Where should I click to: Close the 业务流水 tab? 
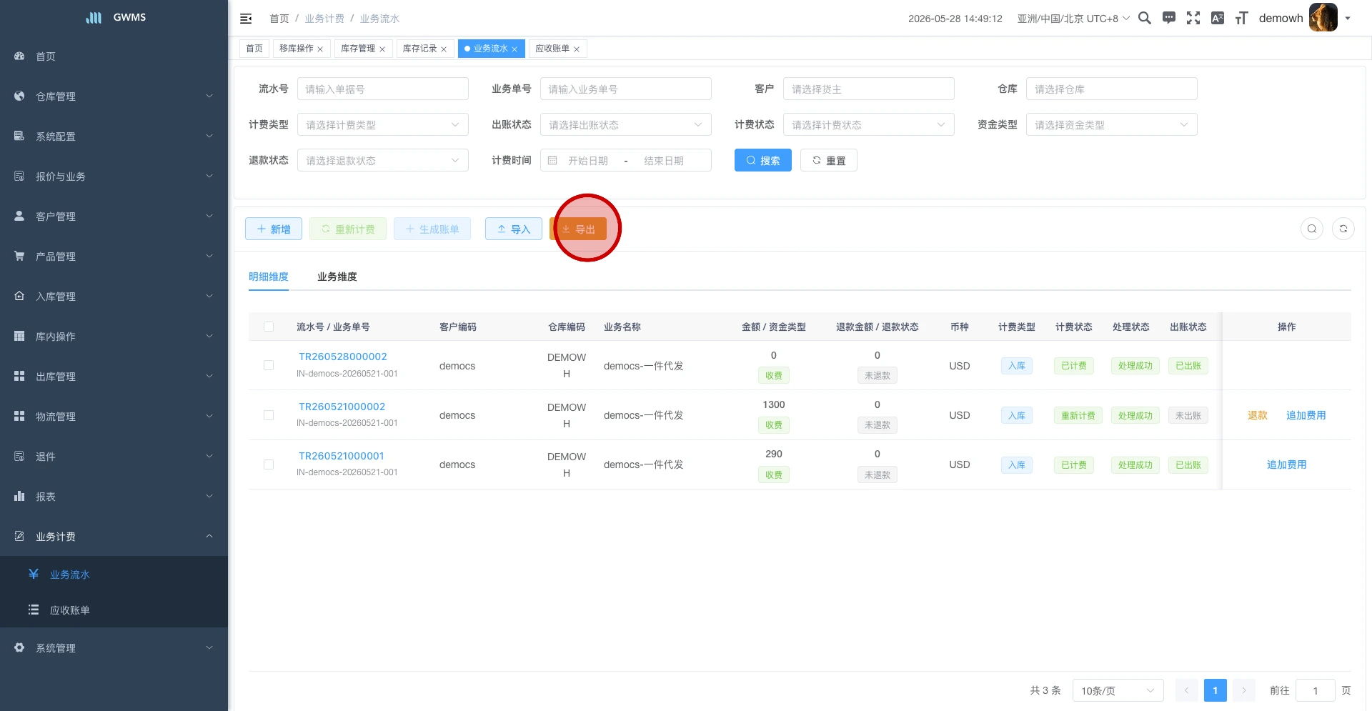514,49
